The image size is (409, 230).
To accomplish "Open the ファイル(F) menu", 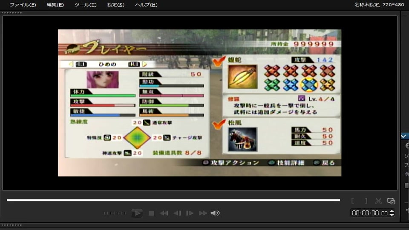I will coord(23,5).
